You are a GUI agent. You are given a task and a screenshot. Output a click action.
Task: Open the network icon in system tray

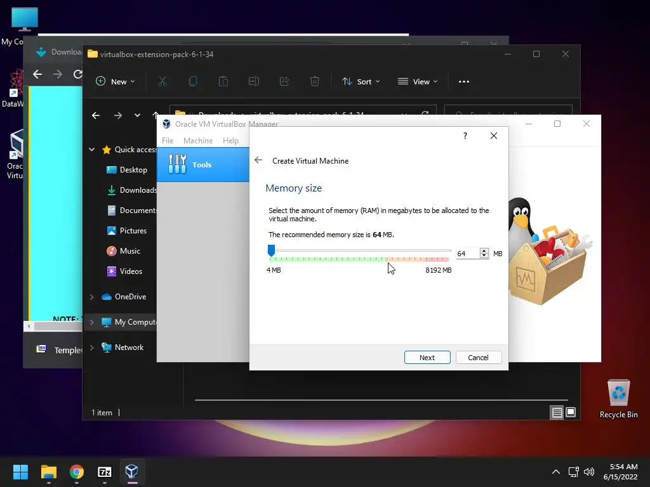574,472
